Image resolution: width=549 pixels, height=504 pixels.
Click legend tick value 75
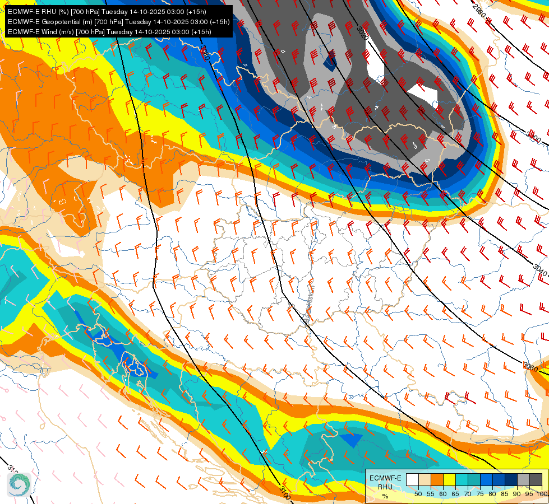(x=480, y=494)
